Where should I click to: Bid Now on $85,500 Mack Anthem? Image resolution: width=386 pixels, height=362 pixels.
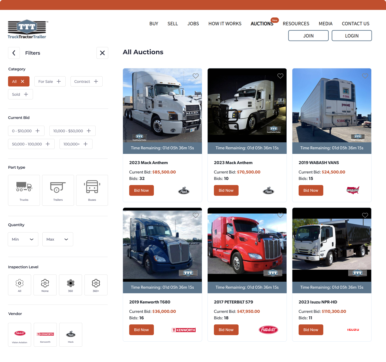coord(142,190)
